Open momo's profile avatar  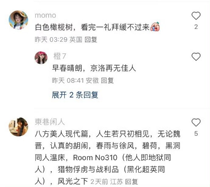[18, 20]
